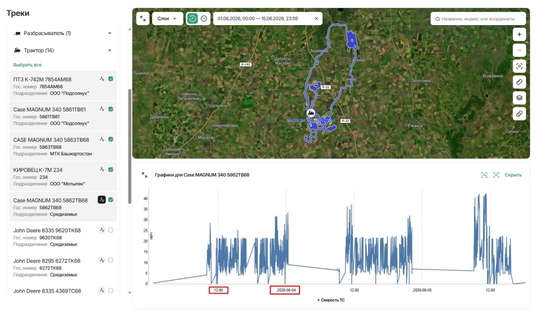Expand the map to fullscreen
The width and height of the screenshot is (537, 314).
tap(143, 18)
